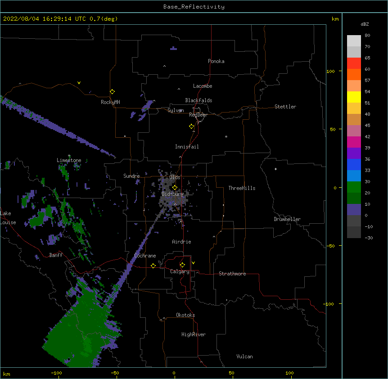Click the HighRiver label
Image resolution: width=388 pixels, height=379 pixels.
(x=194, y=334)
